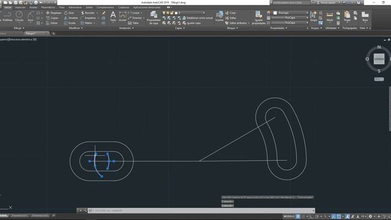Open the Insertar ribbon tab
Screen dimensions: 391x220
[x=20, y=7]
